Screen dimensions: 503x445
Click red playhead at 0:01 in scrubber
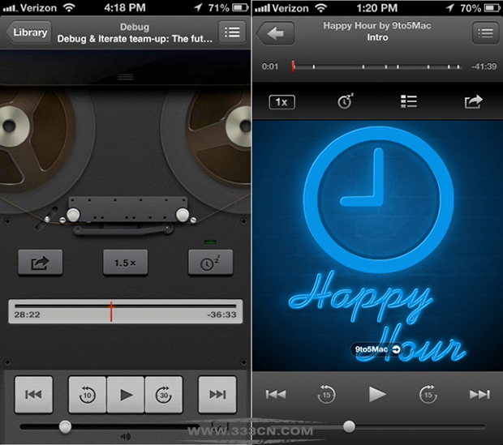tap(293, 66)
